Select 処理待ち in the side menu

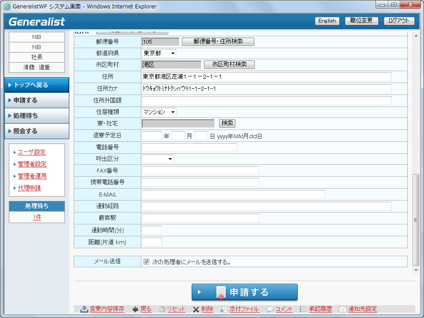tap(37, 116)
